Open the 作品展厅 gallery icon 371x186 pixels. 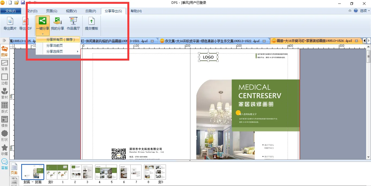(x=73, y=24)
